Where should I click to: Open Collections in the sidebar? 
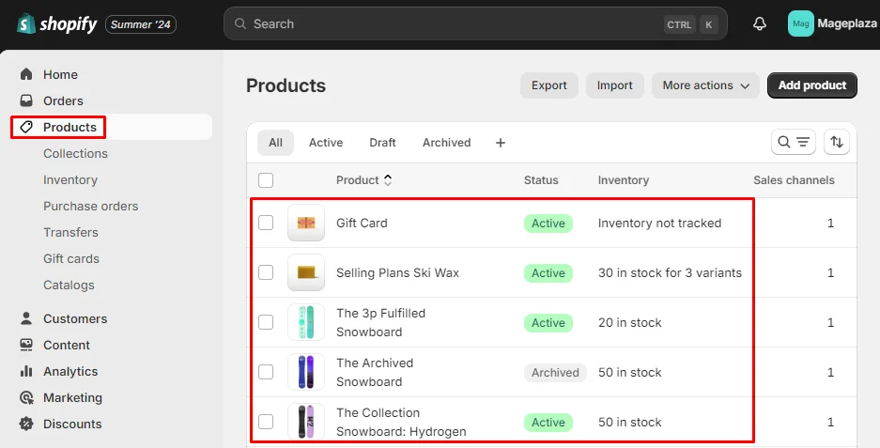point(75,153)
